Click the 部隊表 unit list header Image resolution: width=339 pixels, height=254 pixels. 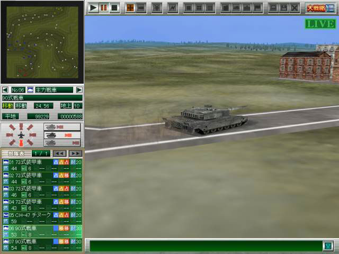point(15,153)
